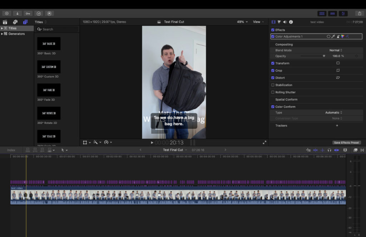Open the View options dropdown
Screen dimensions: 366x237
point(258,22)
